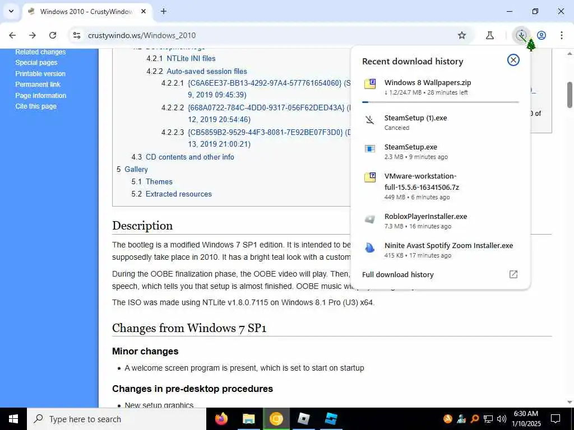Open the Windows Start menu
The width and height of the screenshot is (574, 430).
(x=13, y=419)
